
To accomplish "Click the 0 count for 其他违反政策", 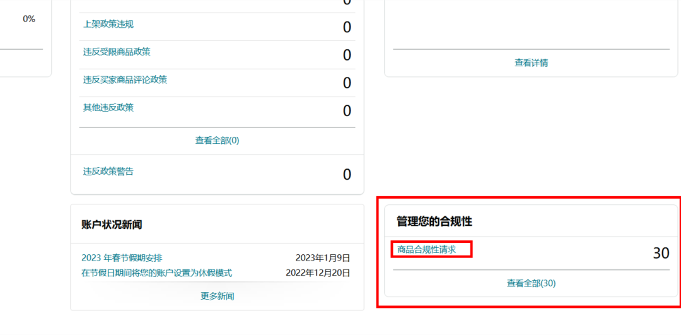I will tap(347, 110).
